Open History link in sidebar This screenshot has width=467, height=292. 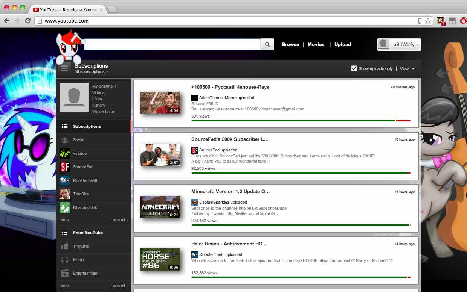[x=99, y=105]
